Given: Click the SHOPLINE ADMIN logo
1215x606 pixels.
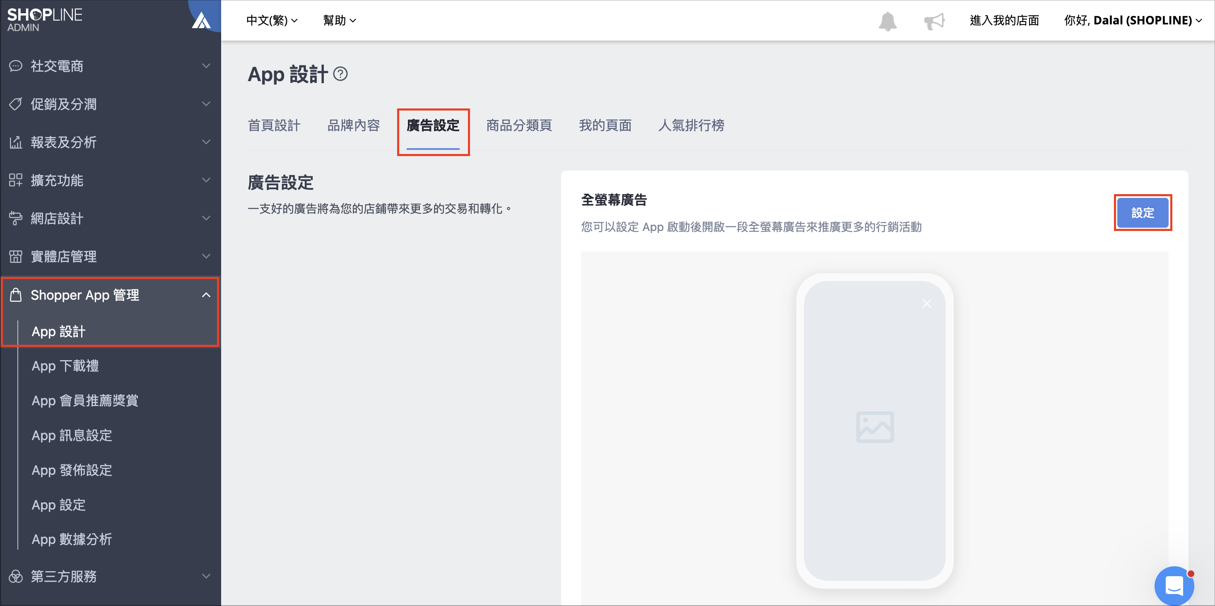Looking at the screenshot, I should click(44, 20).
